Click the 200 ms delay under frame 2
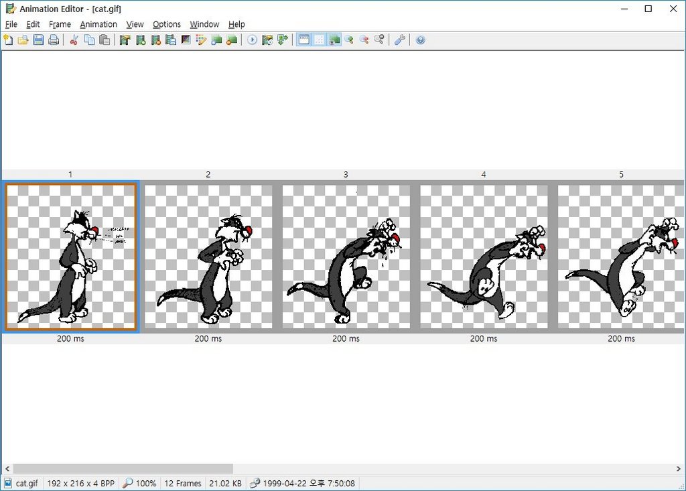Screen dimensions: 686x491 (x=208, y=338)
